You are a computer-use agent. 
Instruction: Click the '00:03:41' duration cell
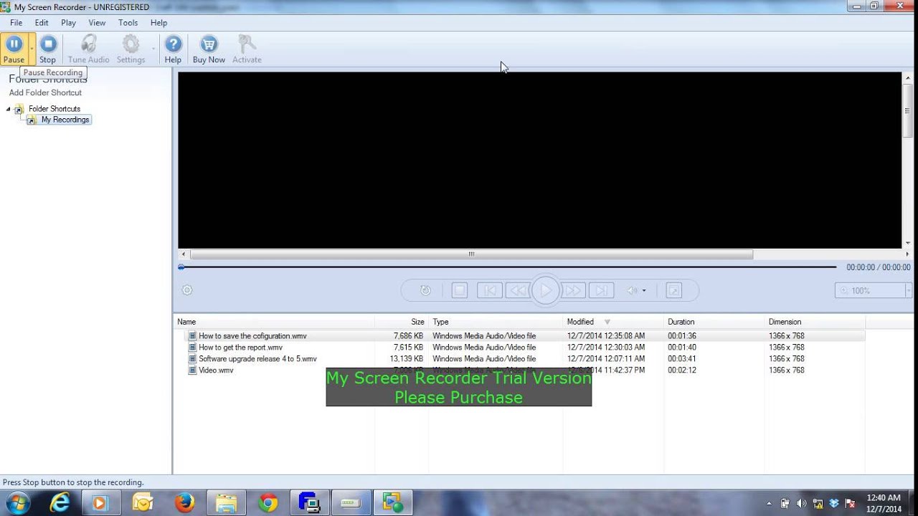point(682,358)
